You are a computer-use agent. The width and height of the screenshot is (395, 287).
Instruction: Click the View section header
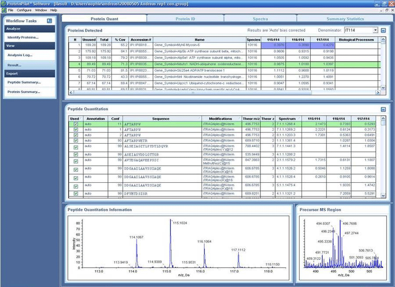point(29,46)
